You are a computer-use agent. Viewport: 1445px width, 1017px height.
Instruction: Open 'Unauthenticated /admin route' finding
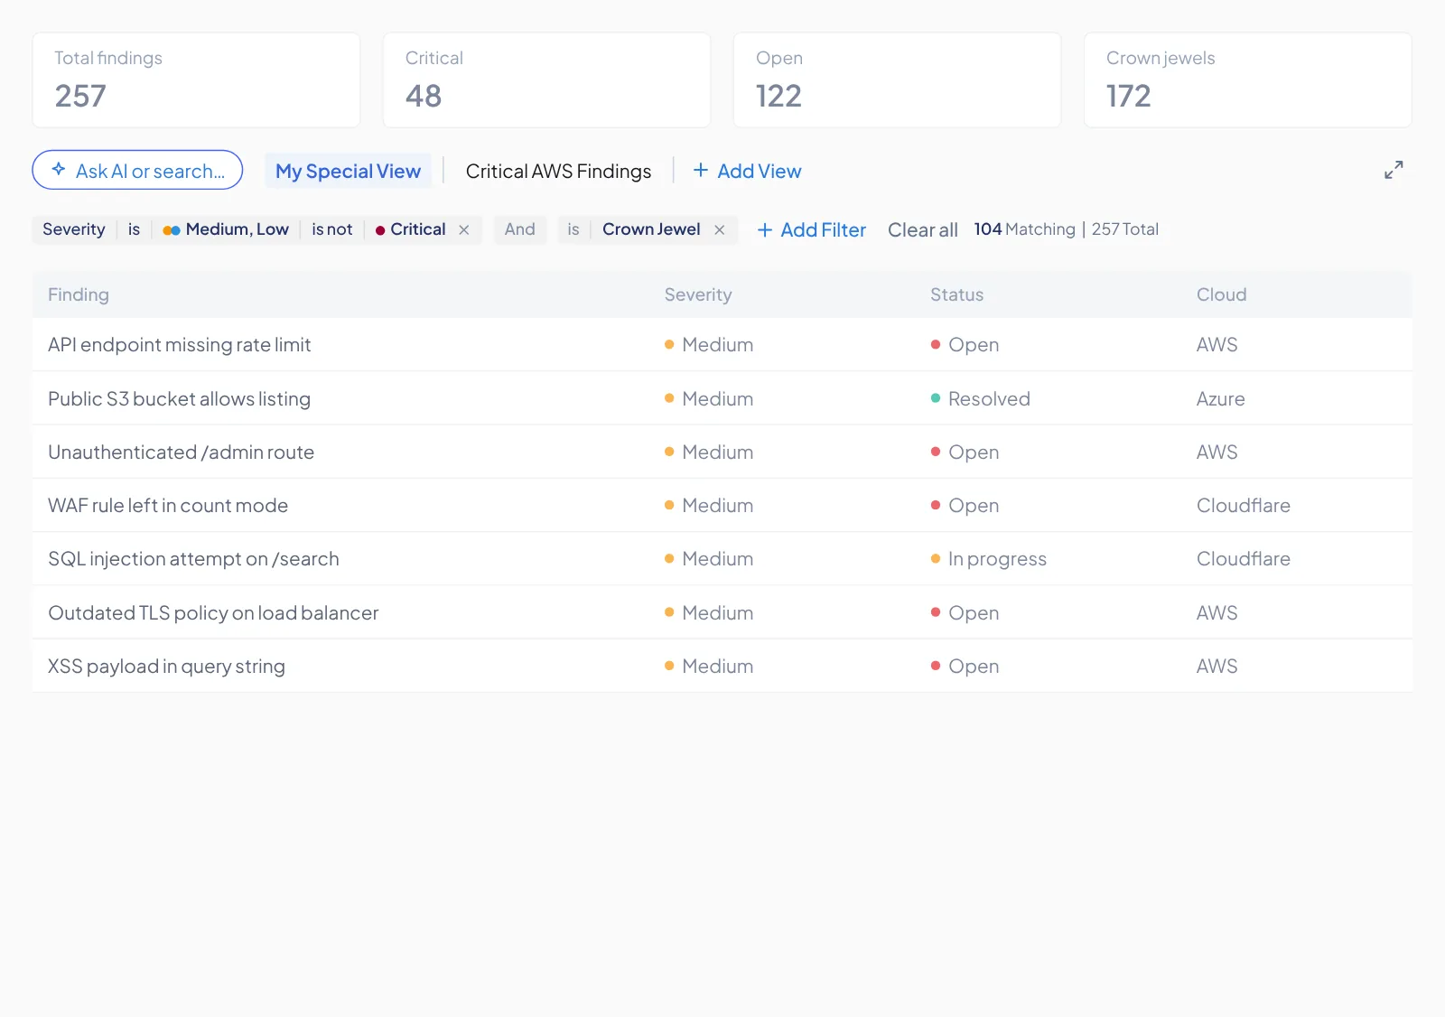tap(722, 452)
